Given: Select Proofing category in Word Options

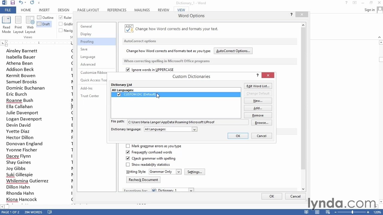Looking at the screenshot, I should (96, 42).
